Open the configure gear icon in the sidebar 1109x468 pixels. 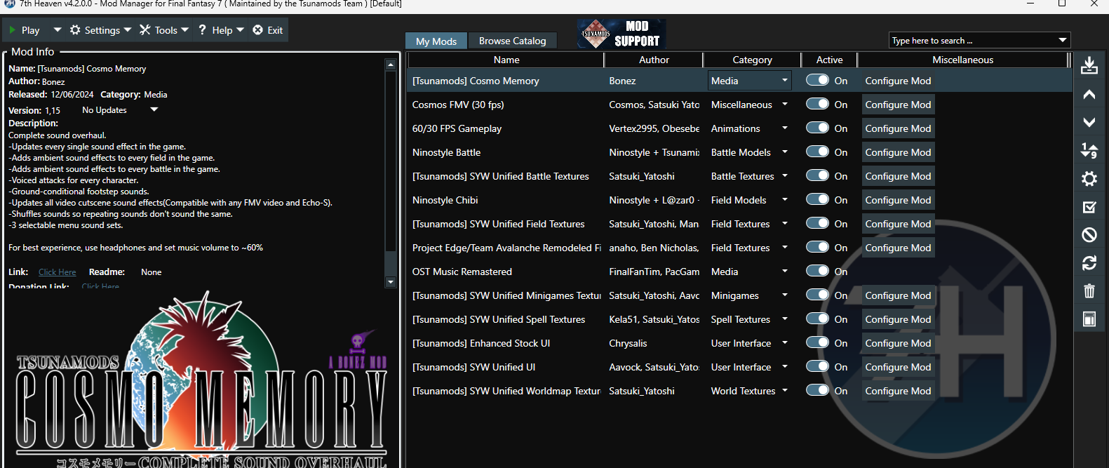coord(1089,178)
